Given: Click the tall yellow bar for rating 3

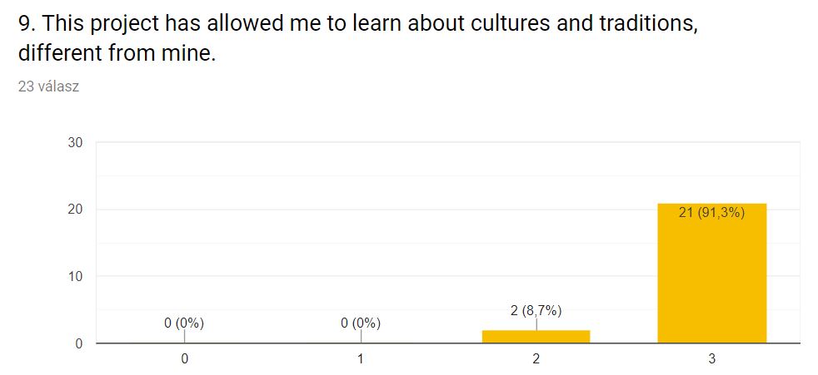Looking at the screenshot, I should (711, 273).
